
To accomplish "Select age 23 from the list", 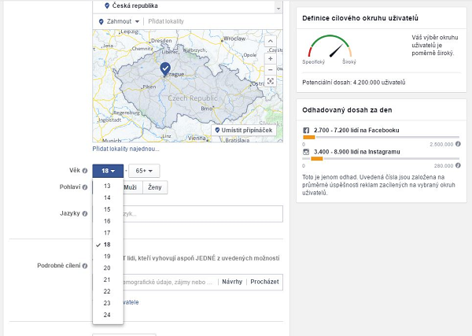I will pos(108,303).
